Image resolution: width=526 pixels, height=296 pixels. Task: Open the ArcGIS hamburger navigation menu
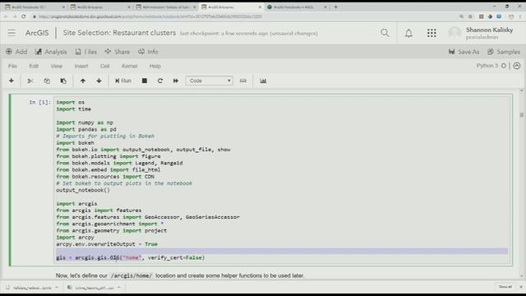pyautogui.click(x=12, y=33)
